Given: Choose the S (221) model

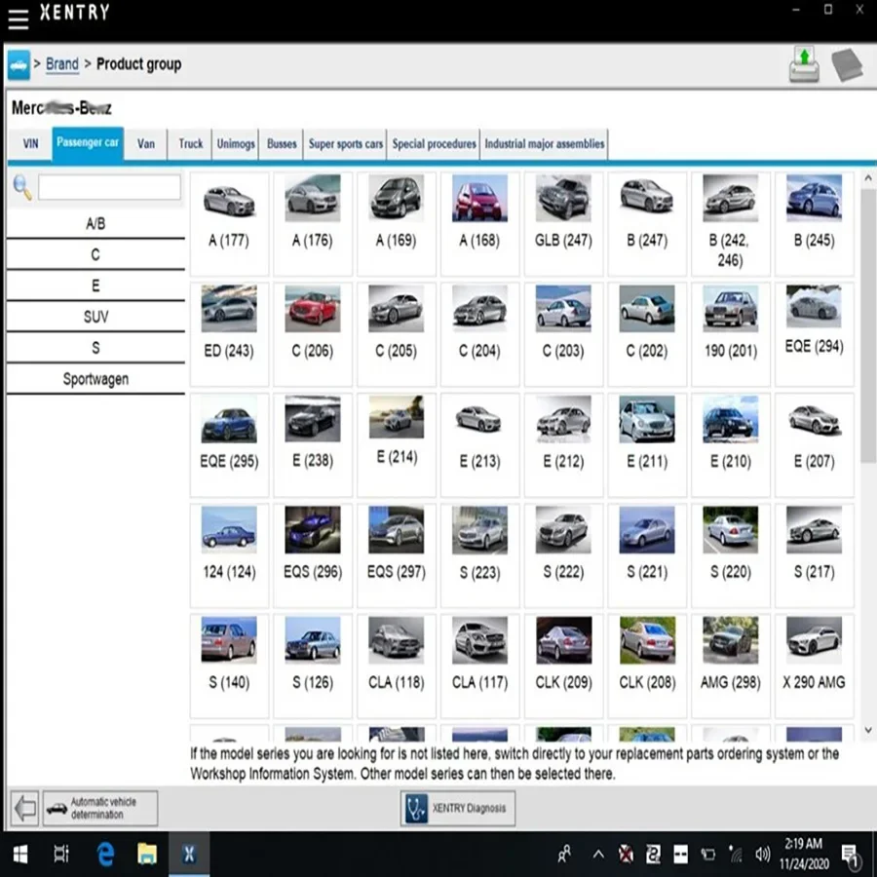Looking at the screenshot, I should tap(647, 555).
